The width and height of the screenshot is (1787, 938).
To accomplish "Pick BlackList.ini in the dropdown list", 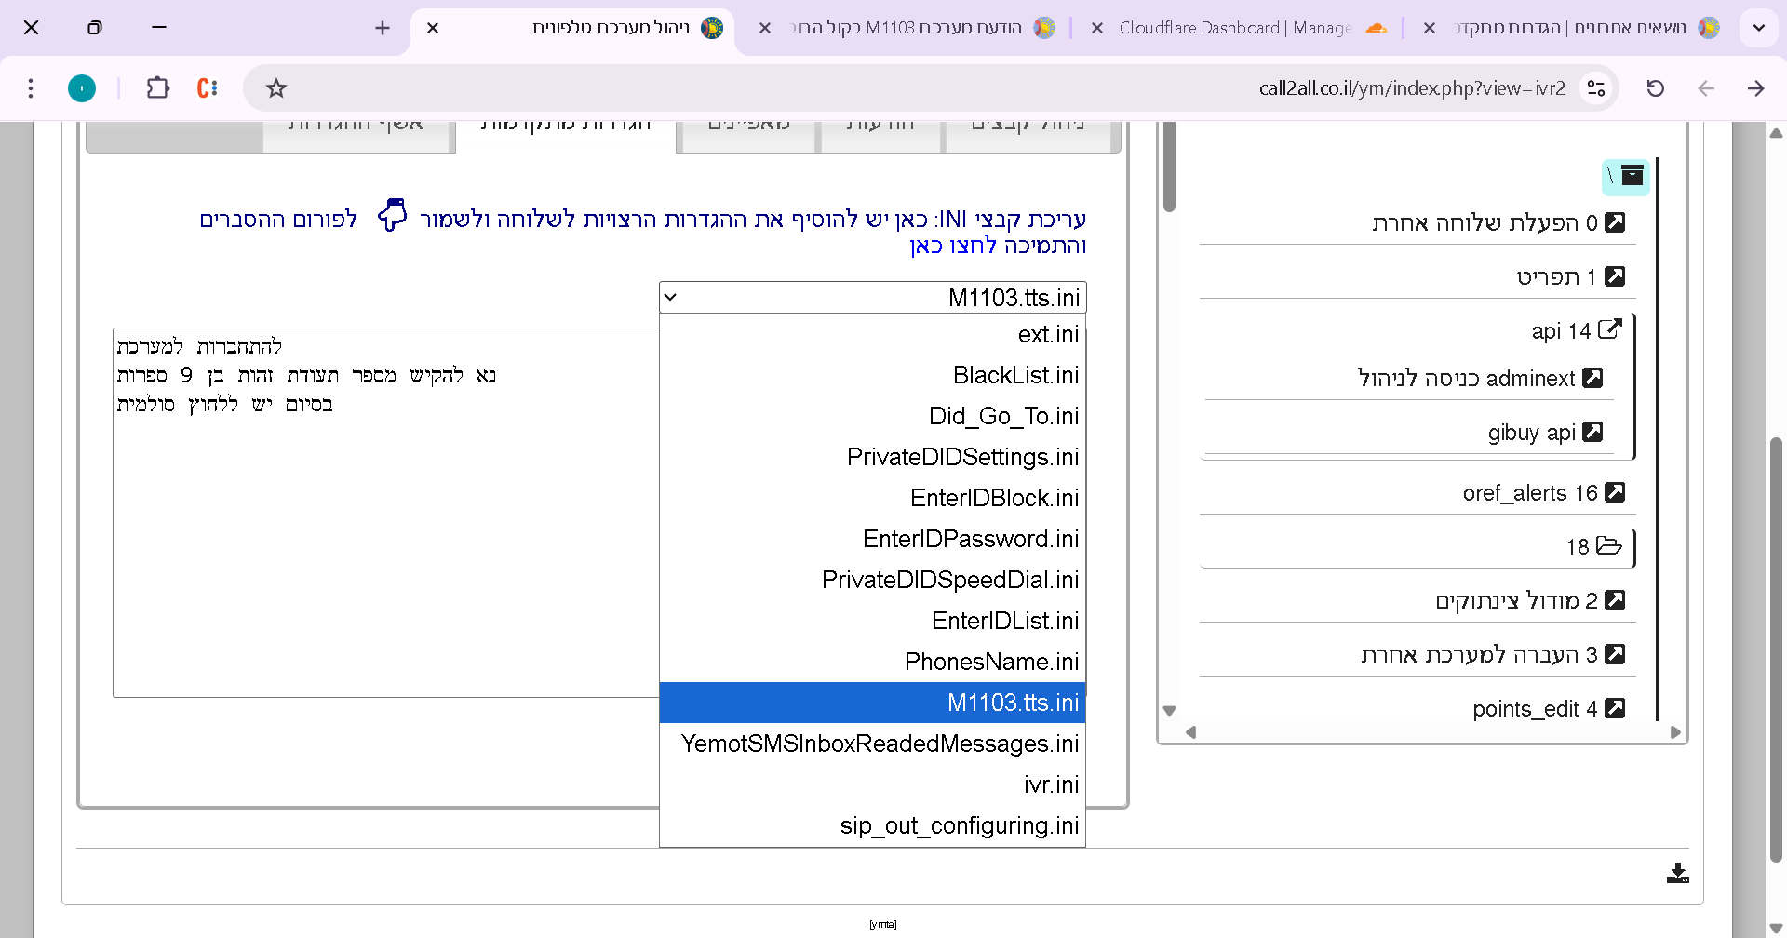I will (1015, 375).
